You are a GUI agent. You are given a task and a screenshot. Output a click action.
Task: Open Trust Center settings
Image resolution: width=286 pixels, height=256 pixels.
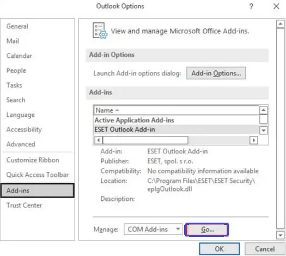point(24,205)
